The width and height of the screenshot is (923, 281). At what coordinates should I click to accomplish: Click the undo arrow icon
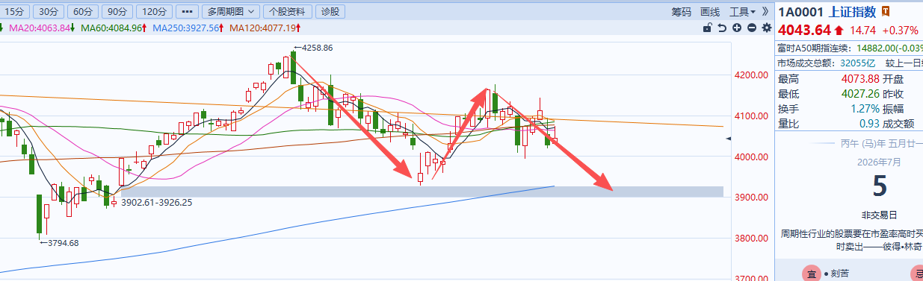[x=722, y=28]
